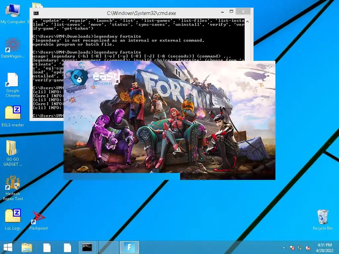Close the Fortnite splash screen with X
This screenshot has height=254, width=339.
click(268, 68)
